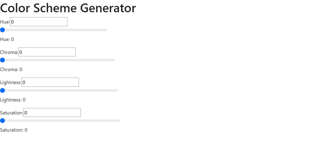Click the Hue number input field
Screen dimensions: 320x168
(x=38, y=22)
